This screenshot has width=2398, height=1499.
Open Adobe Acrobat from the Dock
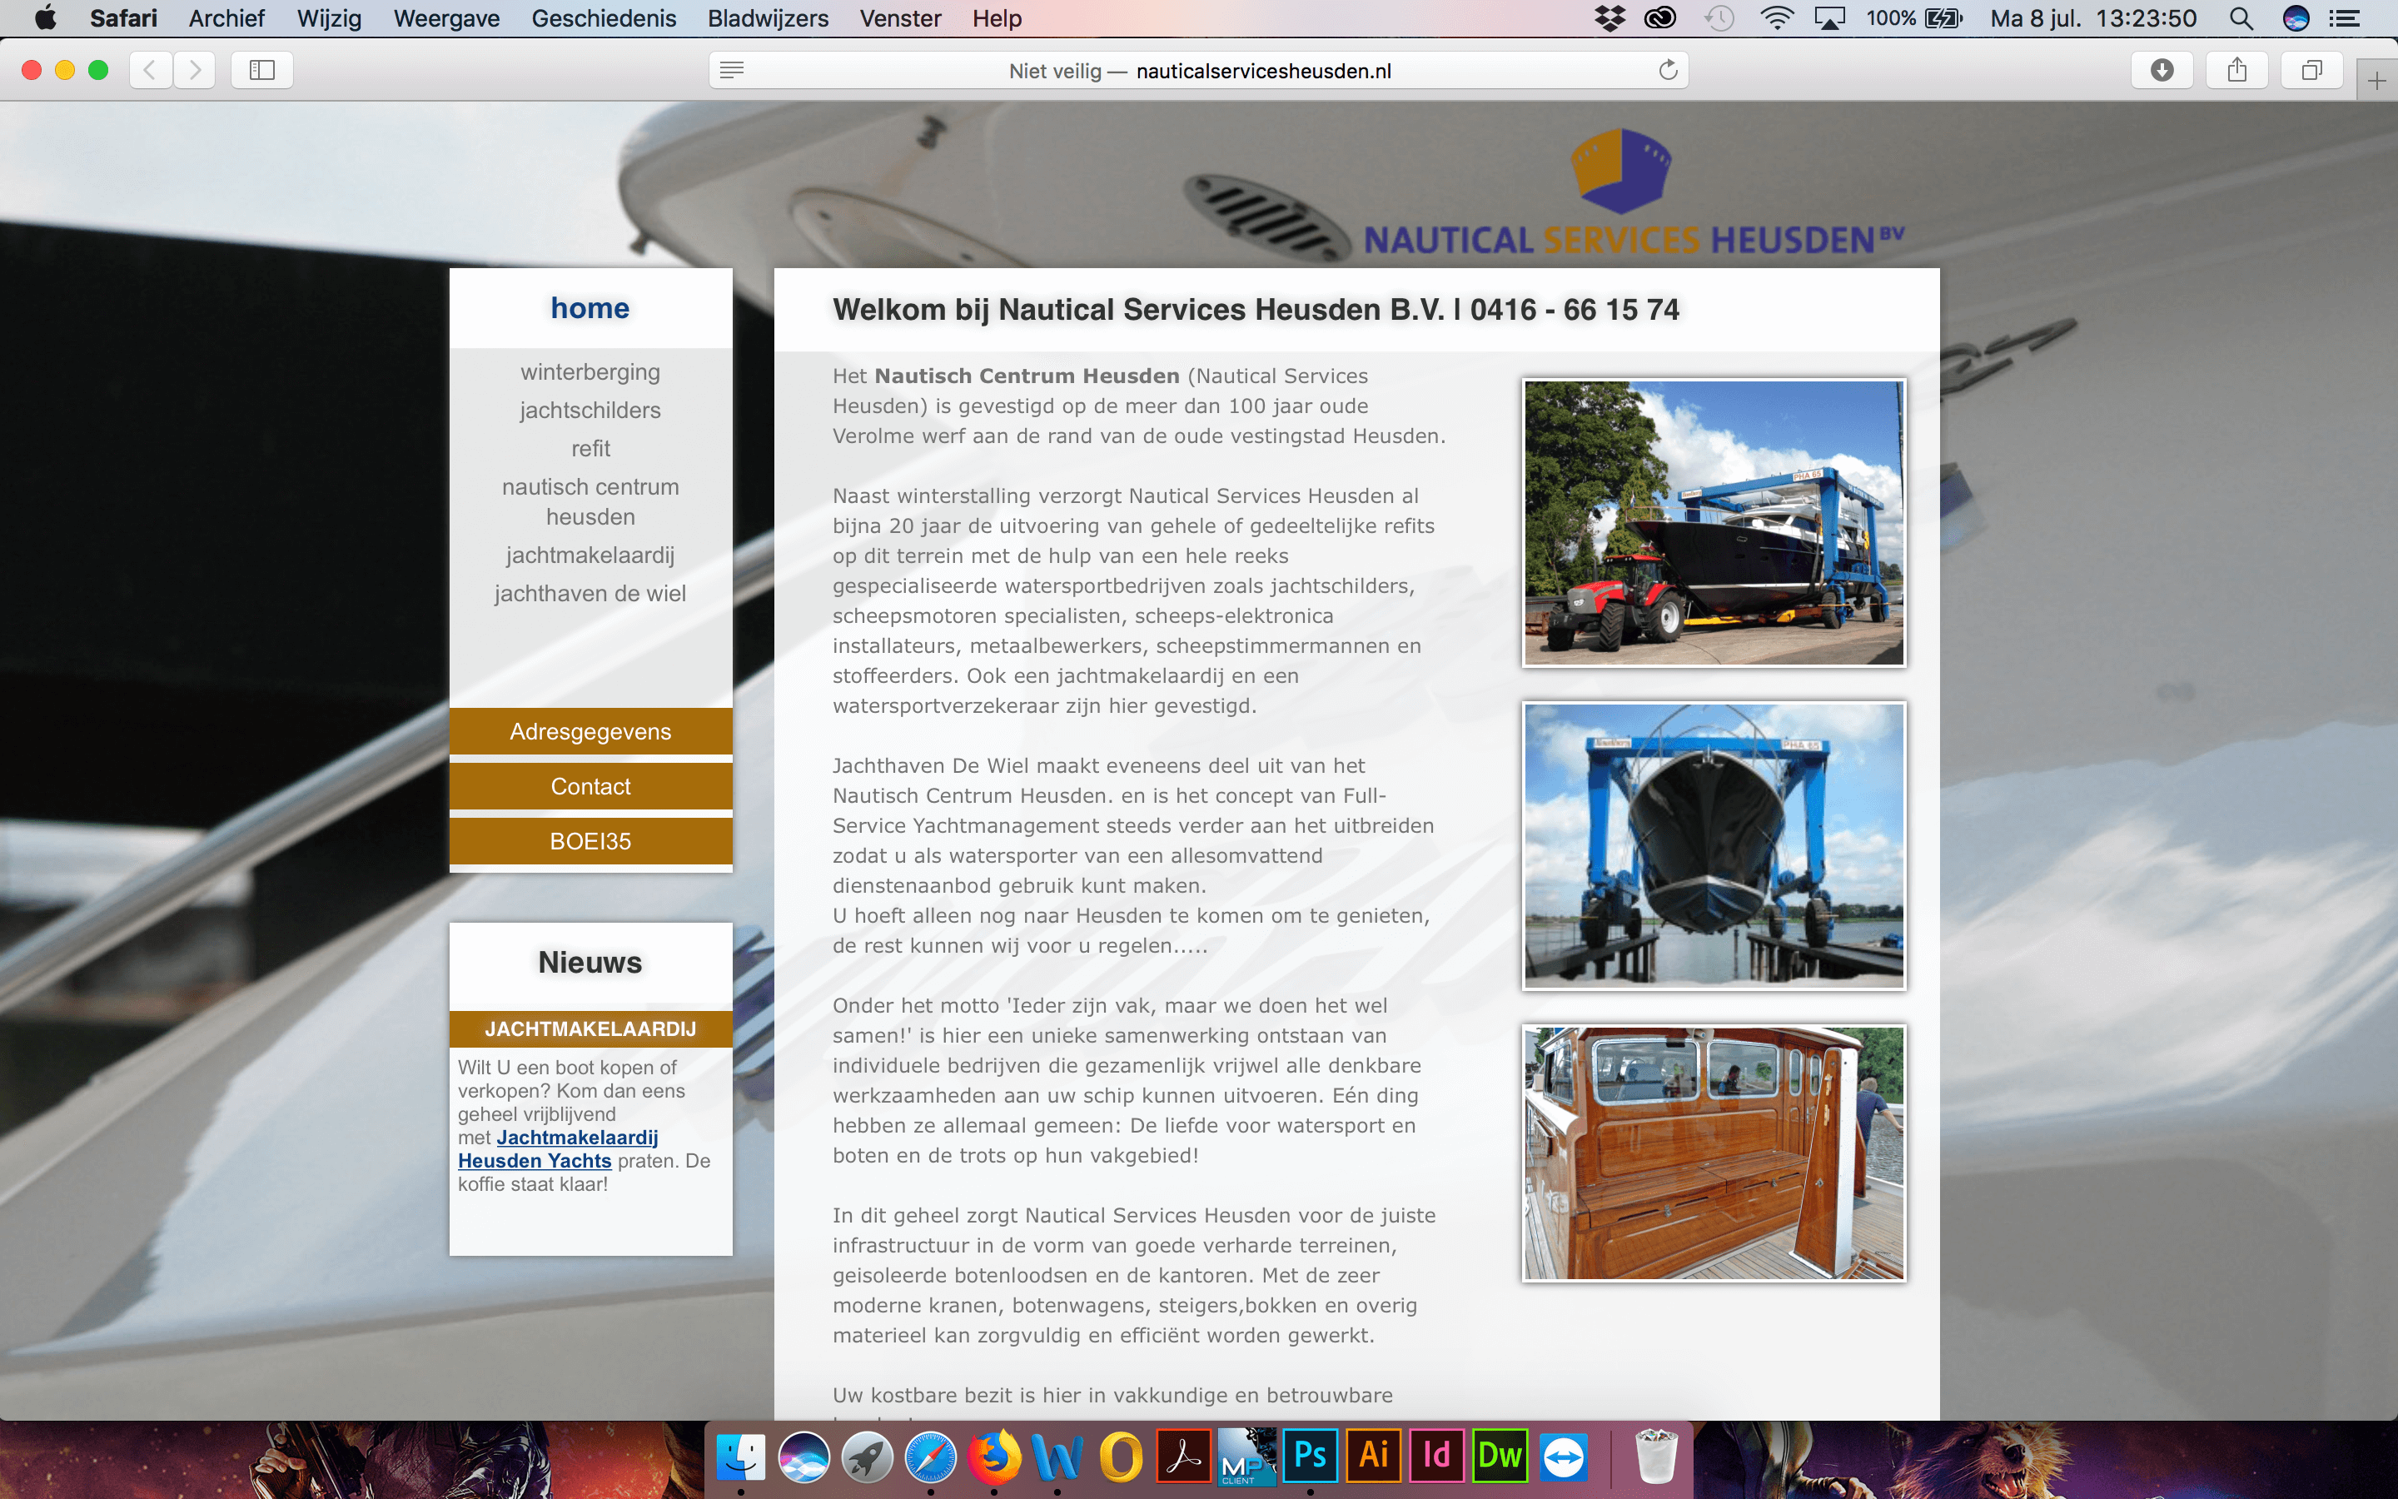click(1184, 1456)
